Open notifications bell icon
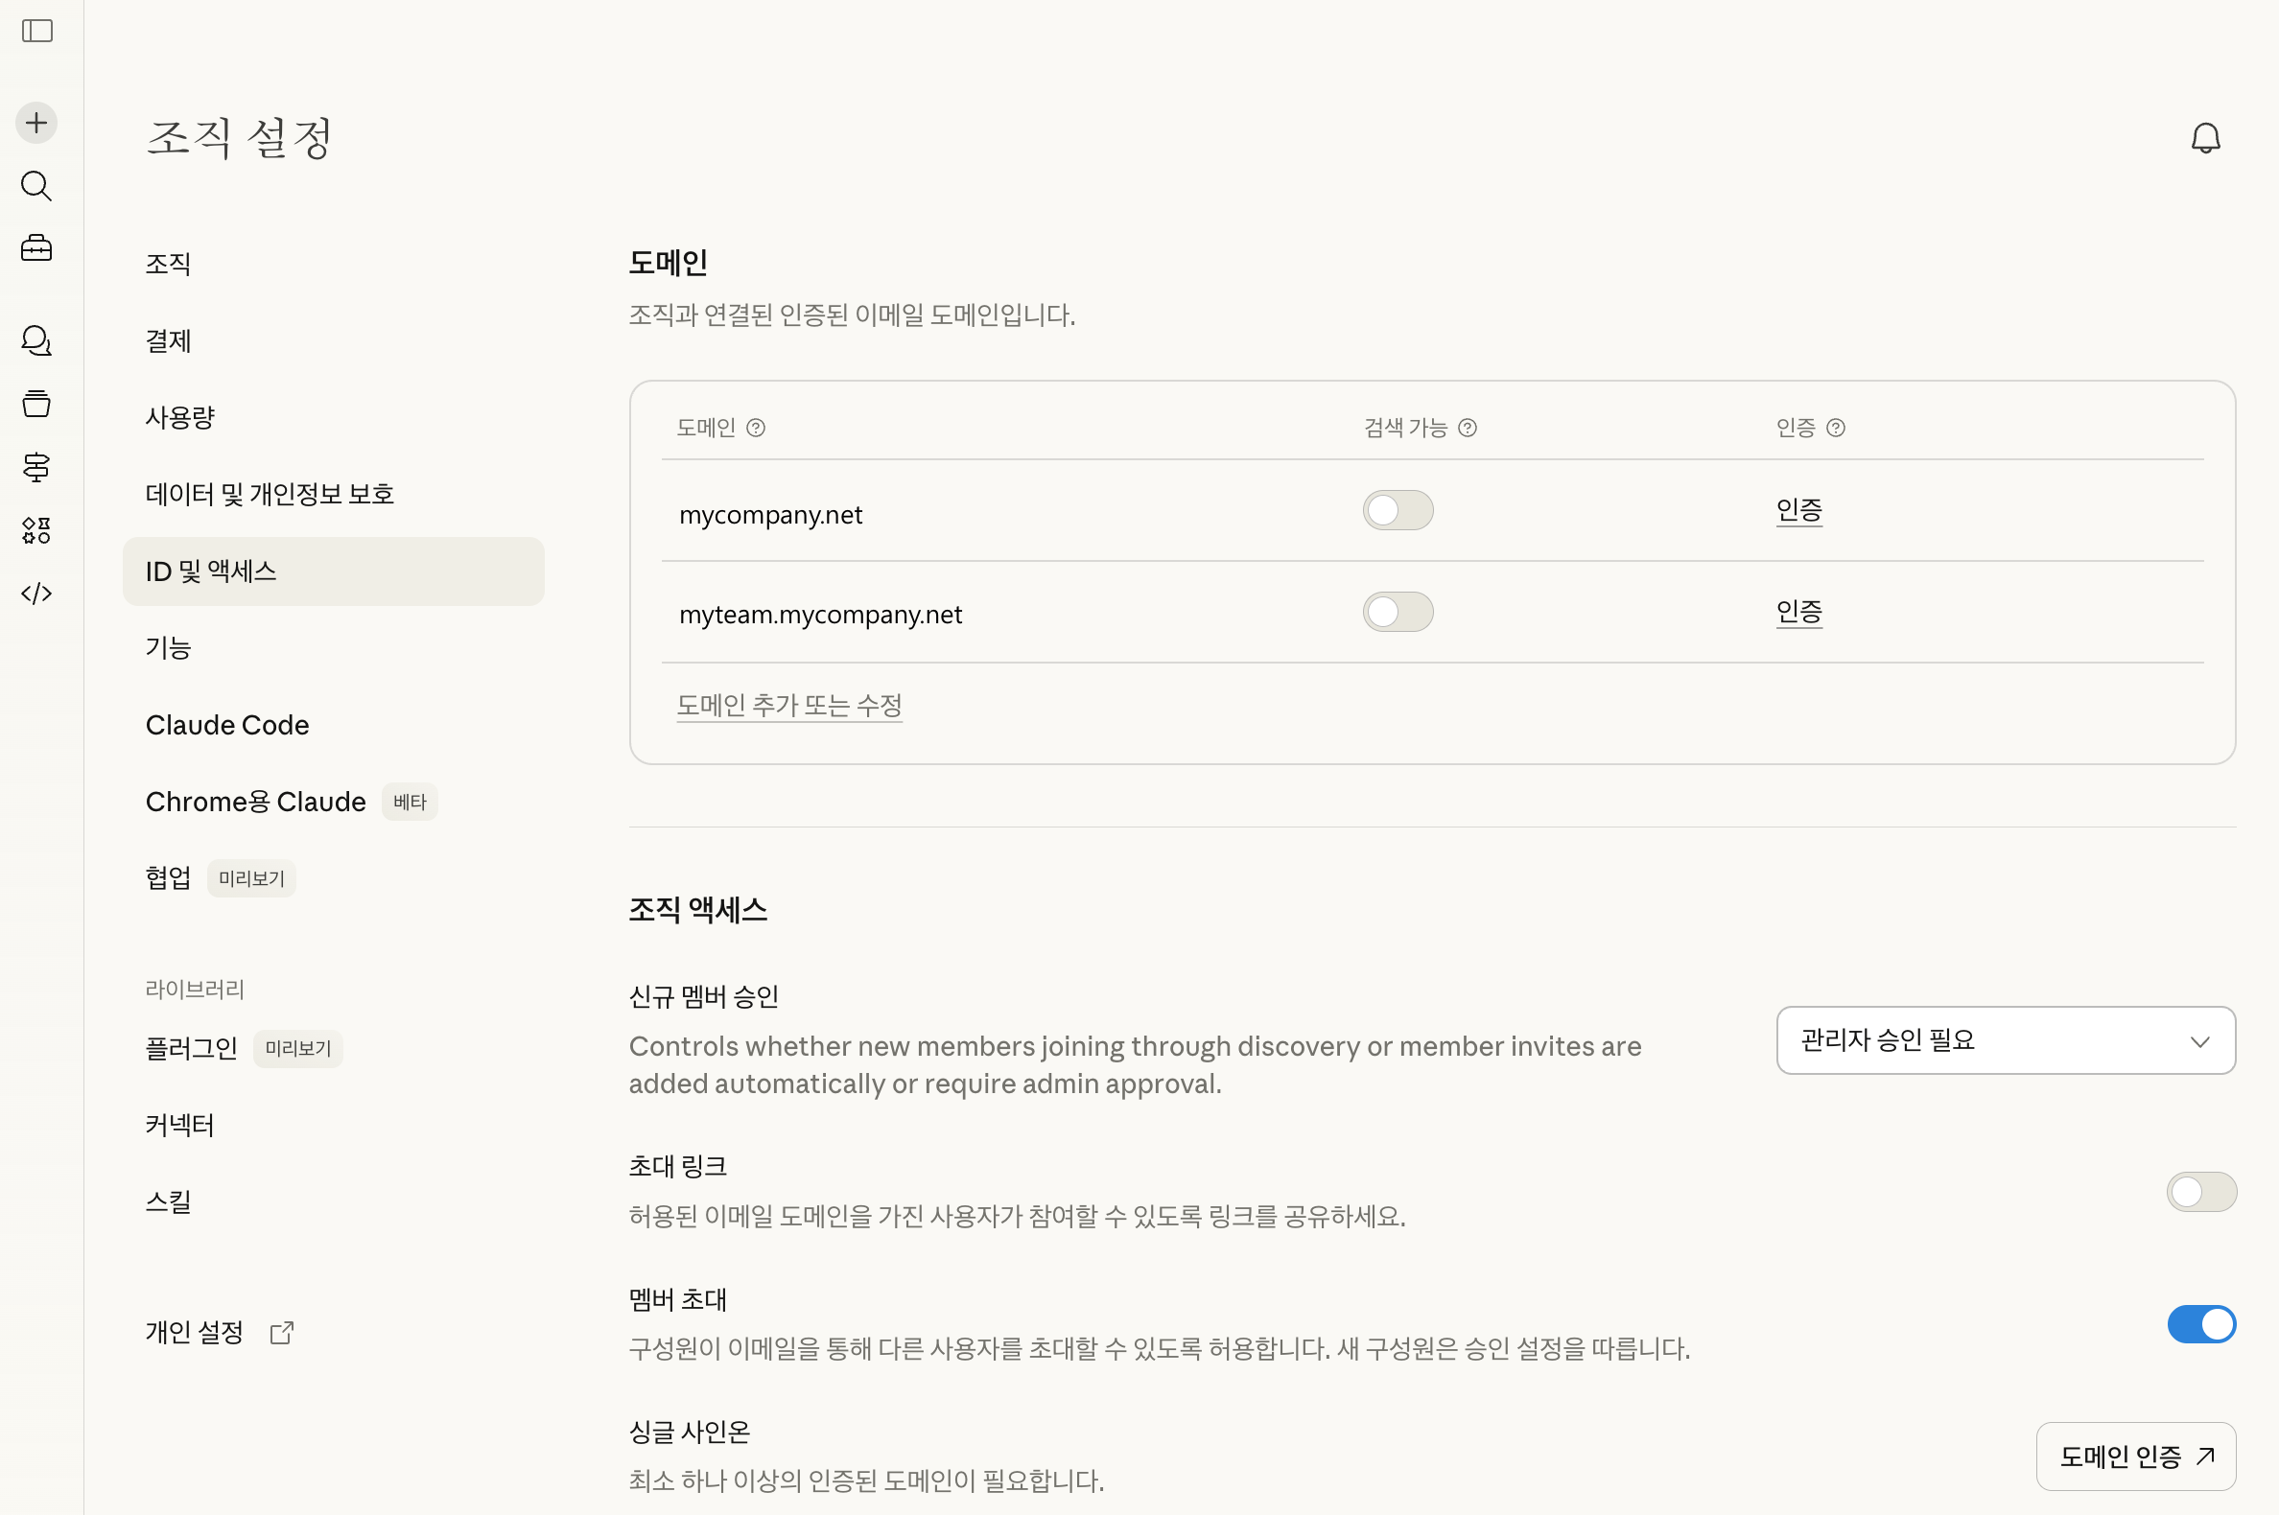2279x1515 pixels. 2204,139
